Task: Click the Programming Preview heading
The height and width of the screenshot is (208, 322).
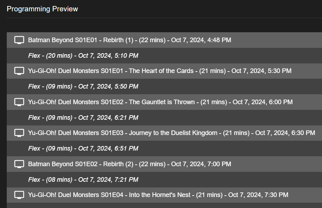Action: click(x=42, y=9)
